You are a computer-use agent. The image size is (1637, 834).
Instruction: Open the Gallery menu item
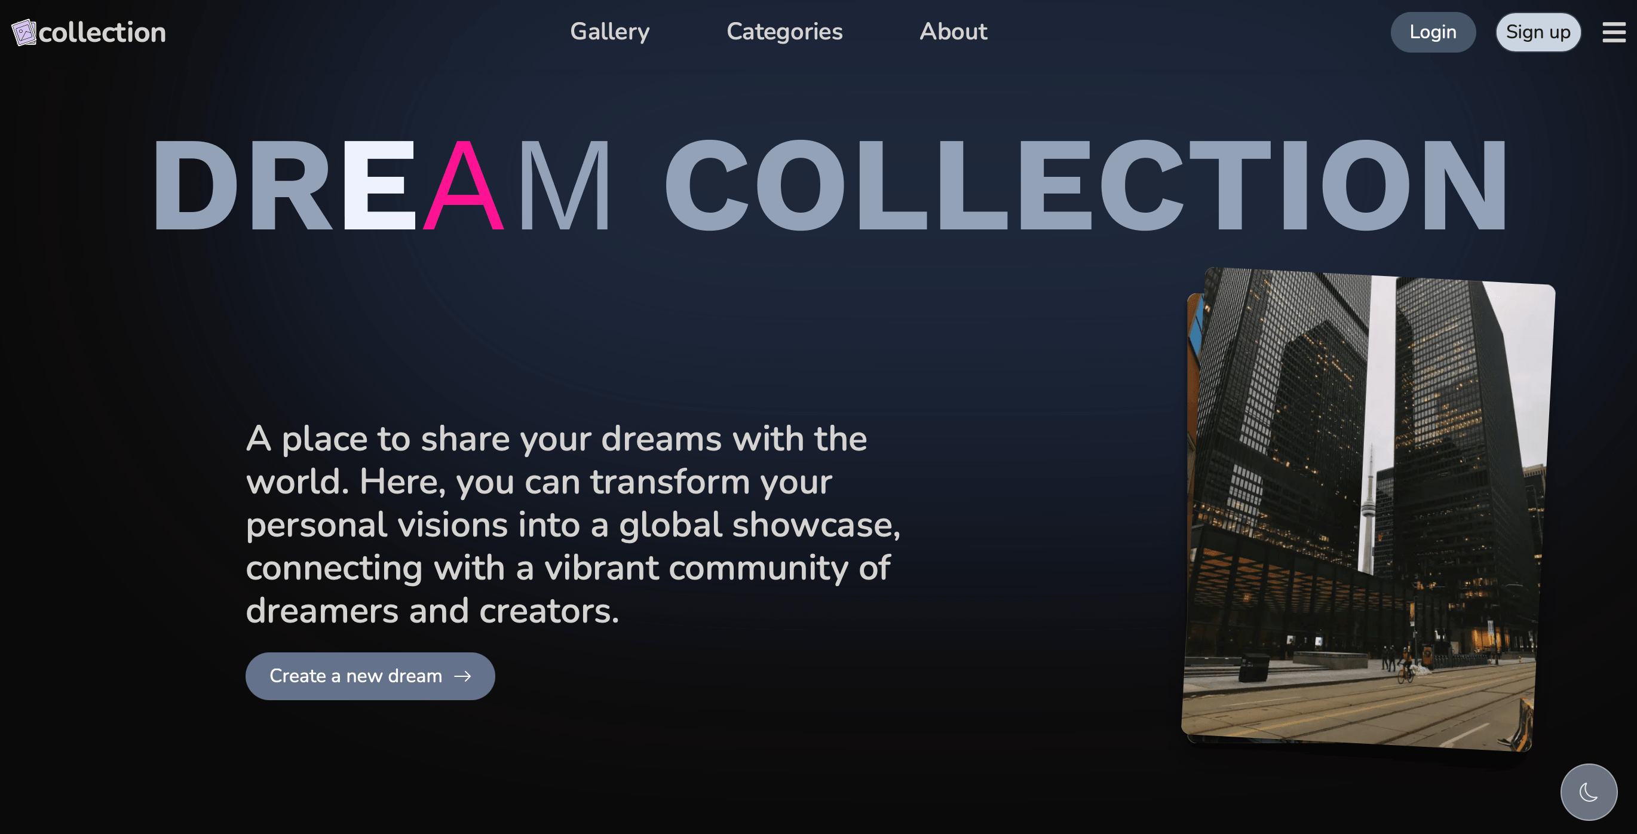609,31
